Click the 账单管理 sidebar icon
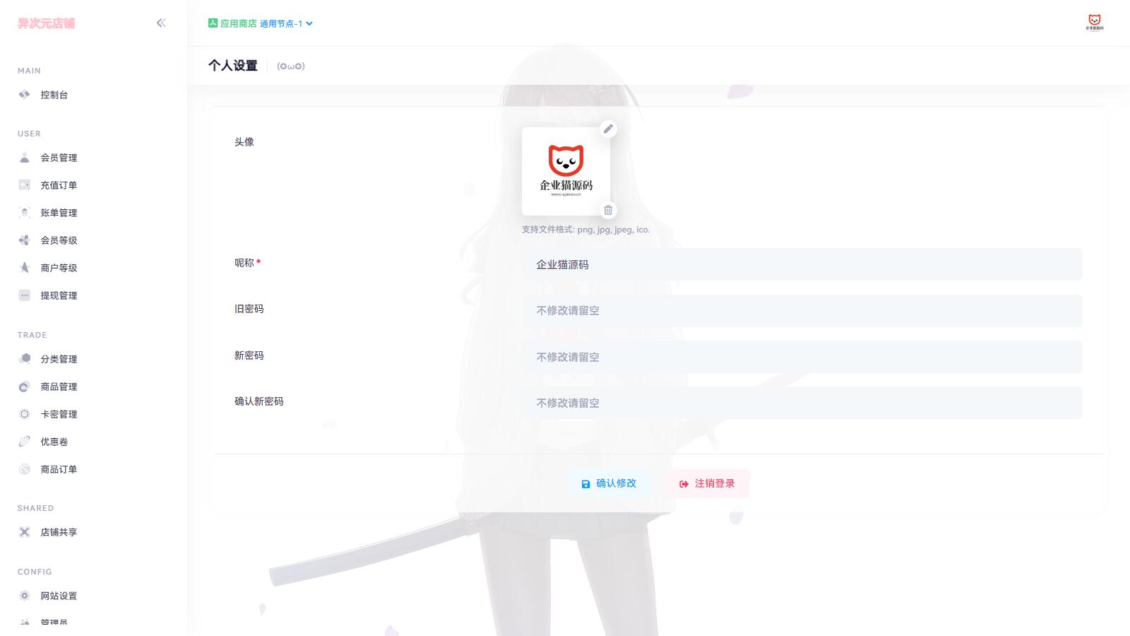 (25, 213)
